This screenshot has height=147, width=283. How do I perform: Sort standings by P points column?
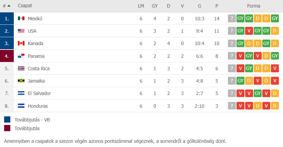[x=217, y=6]
